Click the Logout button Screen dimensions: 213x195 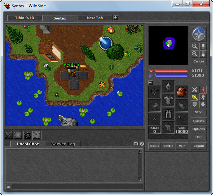coord(199,146)
